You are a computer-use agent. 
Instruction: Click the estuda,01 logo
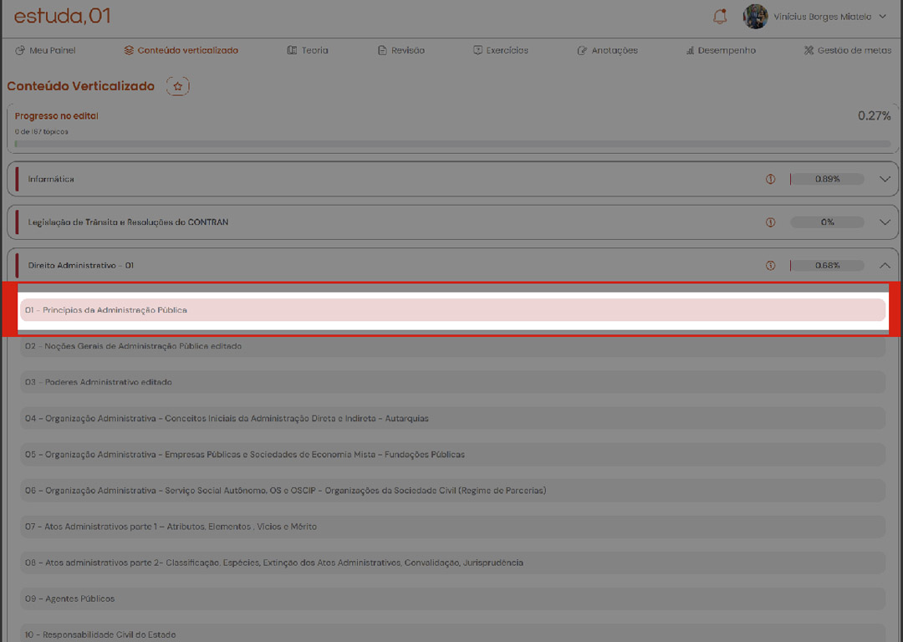click(x=62, y=16)
